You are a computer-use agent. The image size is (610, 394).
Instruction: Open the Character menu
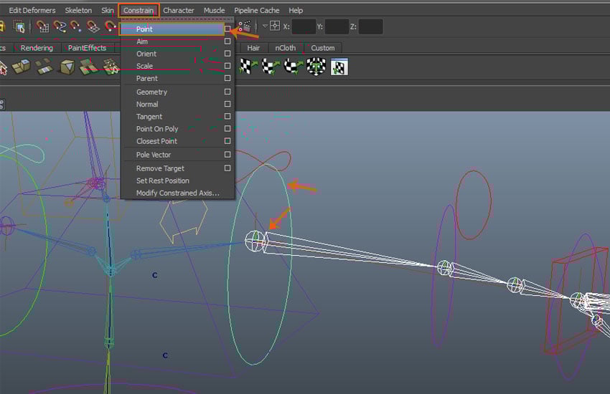coord(179,10)
